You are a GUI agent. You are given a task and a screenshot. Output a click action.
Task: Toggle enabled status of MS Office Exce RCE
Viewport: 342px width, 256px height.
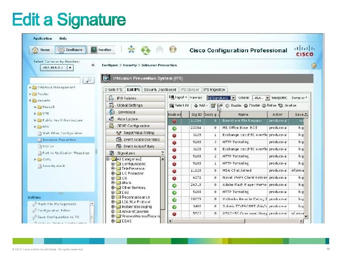174,128
